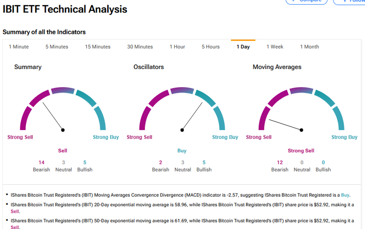Select the 1 Month tab
The height and width of the screenshot is (229, 365).
click(309, 47)
